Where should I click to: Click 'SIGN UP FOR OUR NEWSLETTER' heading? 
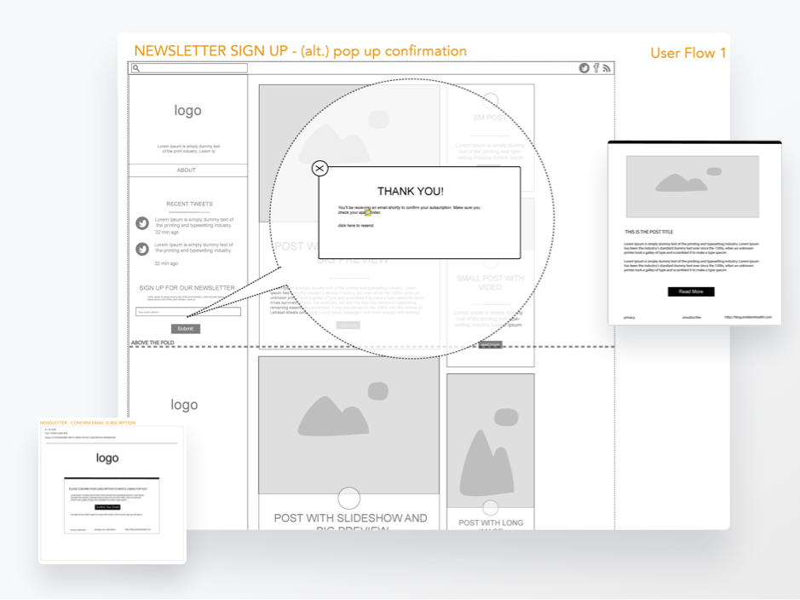coord(187,288)
